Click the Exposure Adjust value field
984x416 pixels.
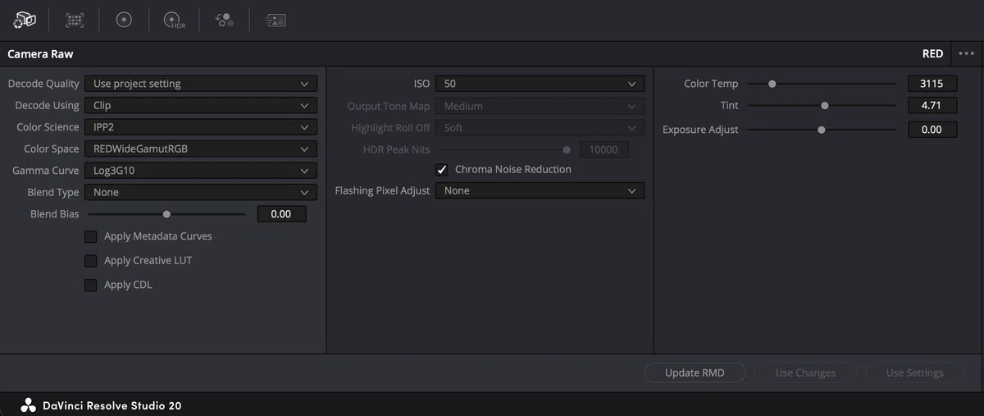tap(932, 130)
